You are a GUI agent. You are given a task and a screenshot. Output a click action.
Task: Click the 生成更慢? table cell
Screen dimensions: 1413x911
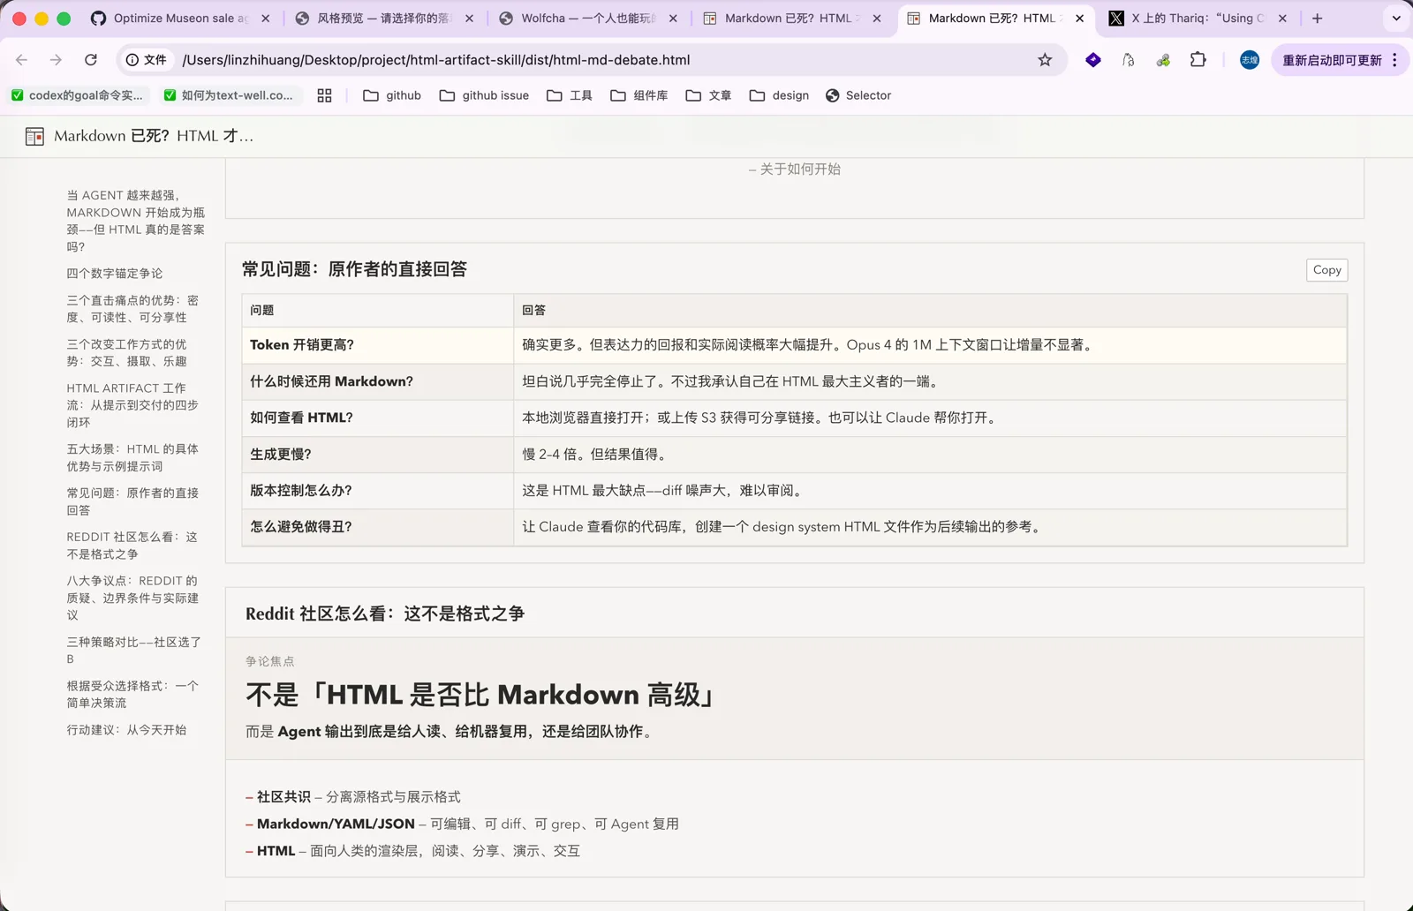pos(378,454)
